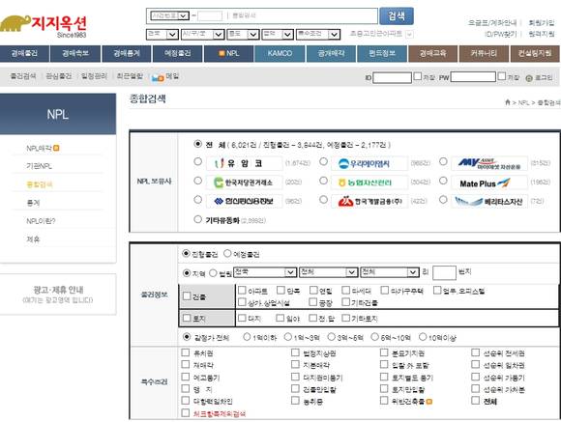The image size is (561, 422).
Task: Open the last 전체 dropdown before 번지 field
Action: [x=390, y=272]
